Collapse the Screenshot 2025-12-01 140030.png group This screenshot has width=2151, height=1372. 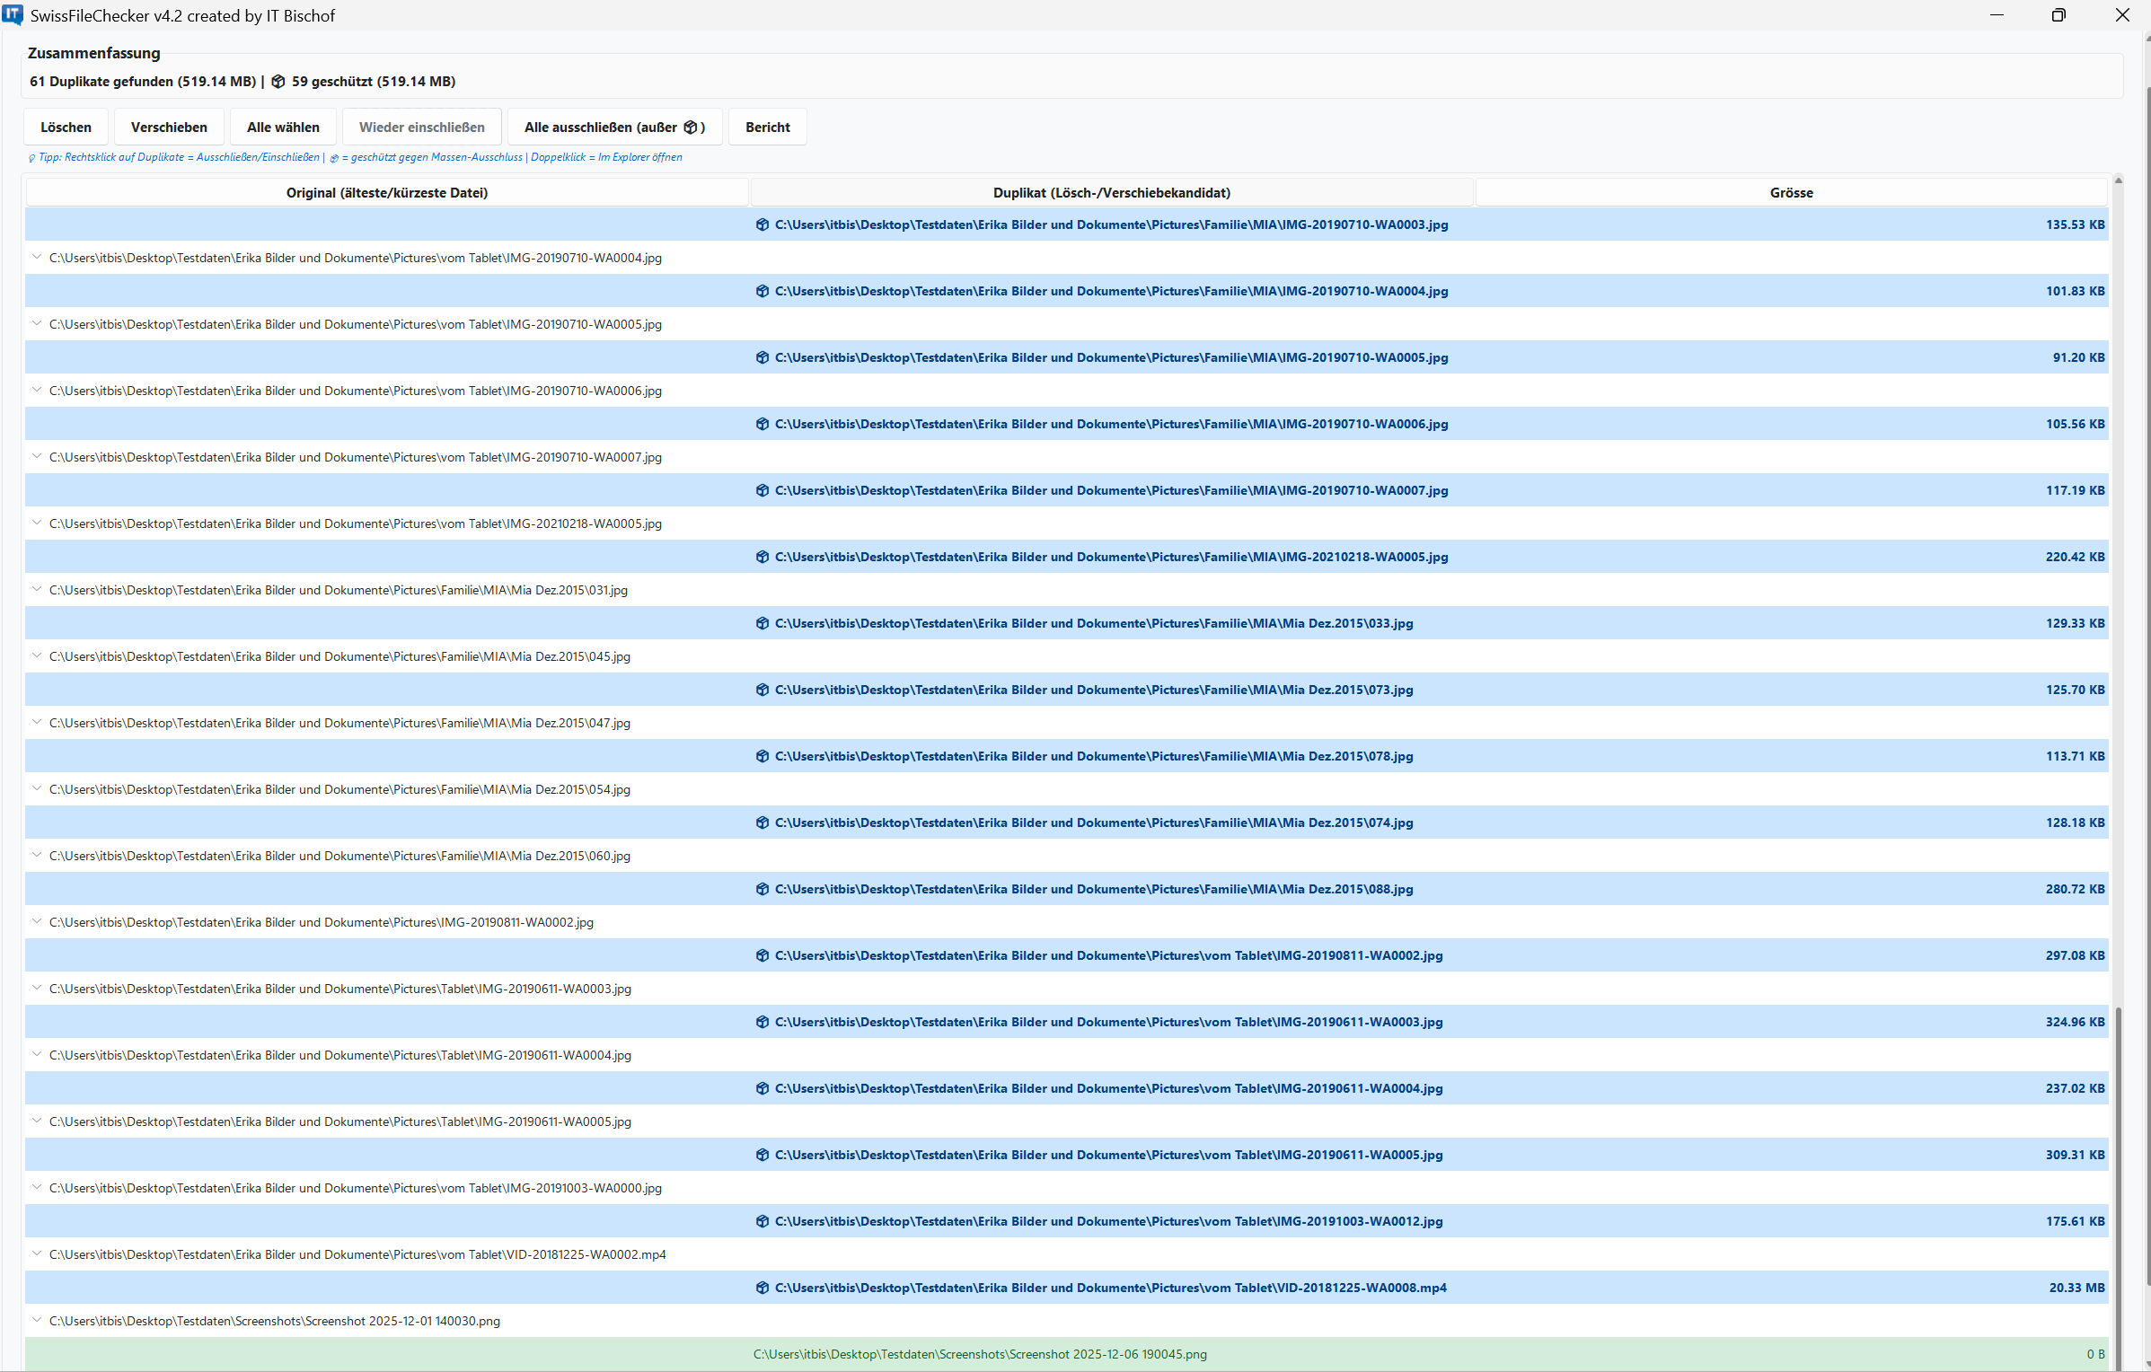(37, 1321)
